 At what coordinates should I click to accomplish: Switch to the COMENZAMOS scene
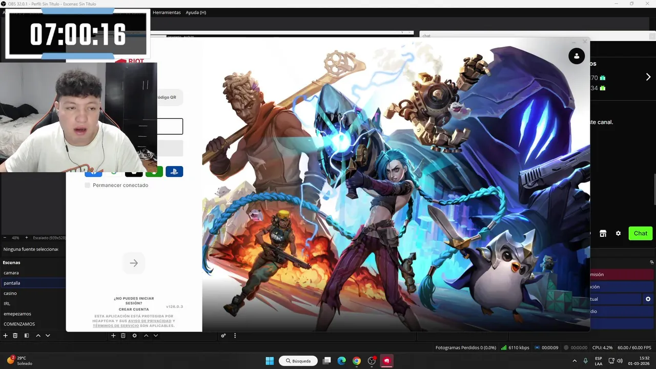33,324
